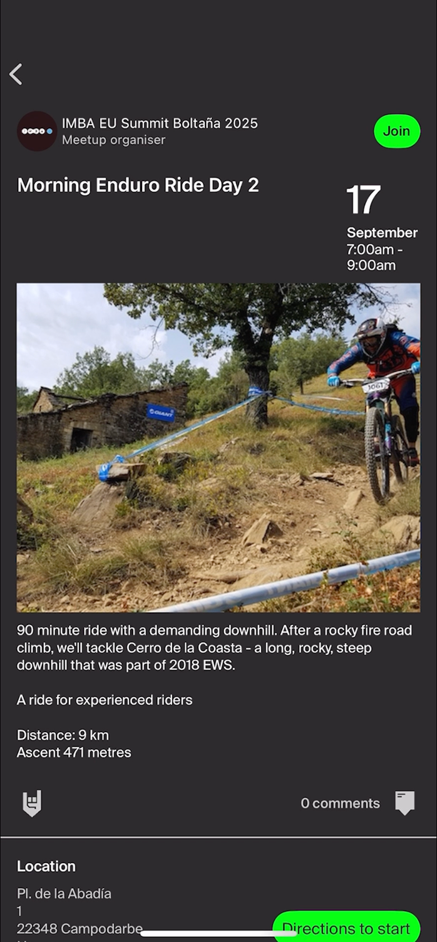This screenshot has width=437, height=942.
Task: Tap Directions to start button
Action: [x=346, y=927]
